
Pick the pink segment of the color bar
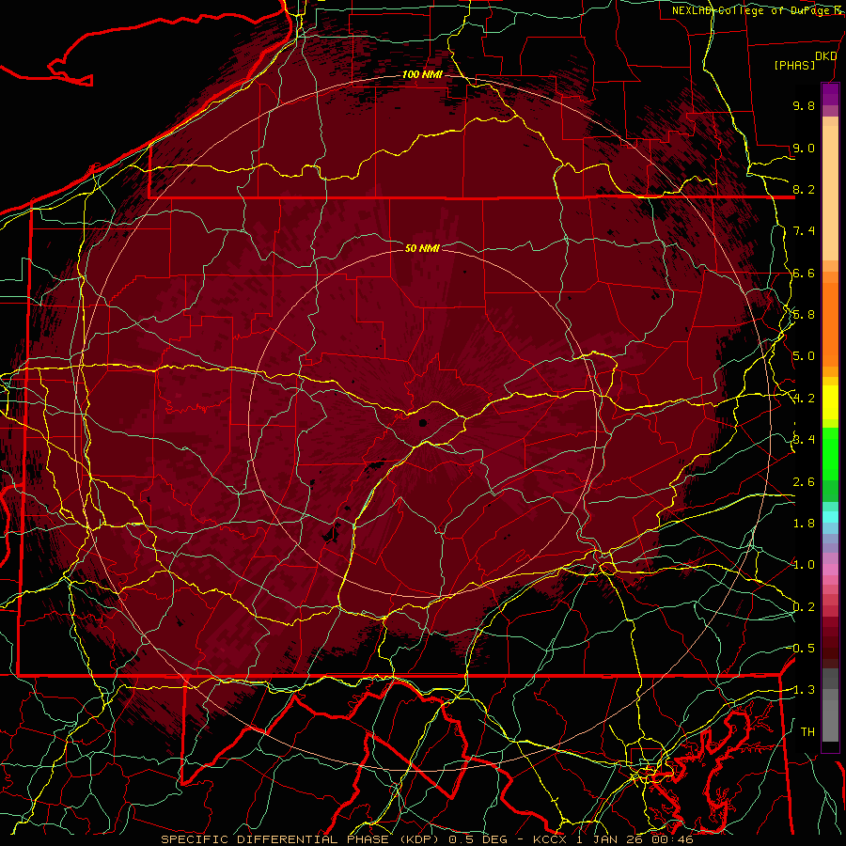830,570
